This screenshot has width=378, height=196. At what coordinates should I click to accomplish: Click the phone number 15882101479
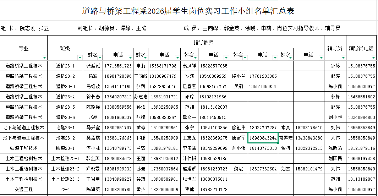coord(308,169)
